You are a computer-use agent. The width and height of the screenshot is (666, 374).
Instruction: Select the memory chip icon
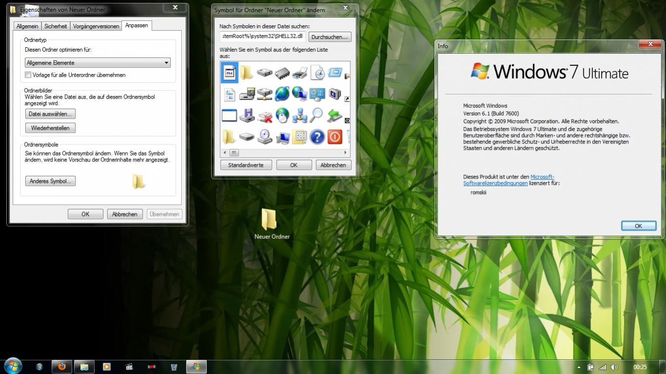point(282,74)
